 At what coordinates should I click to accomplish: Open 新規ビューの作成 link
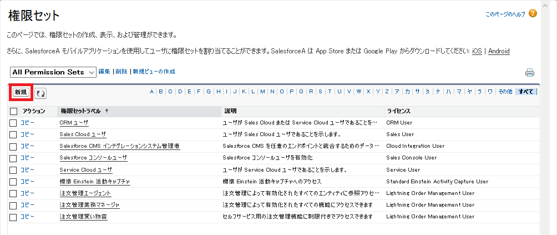point(154,72)
